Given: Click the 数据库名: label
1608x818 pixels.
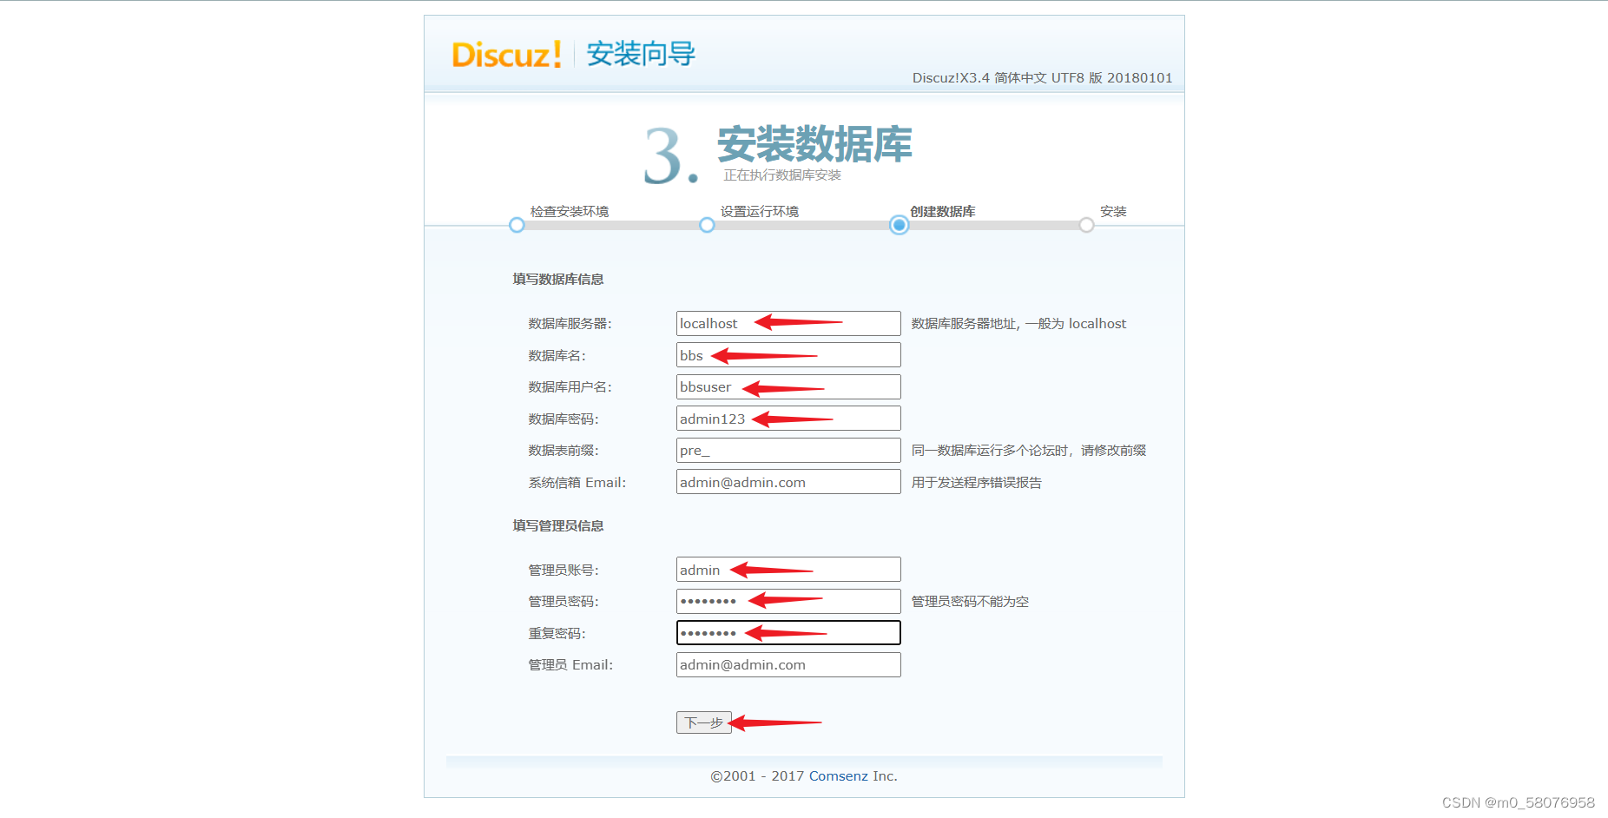Looking at the screenshot, I should click(x=557, y=355).
